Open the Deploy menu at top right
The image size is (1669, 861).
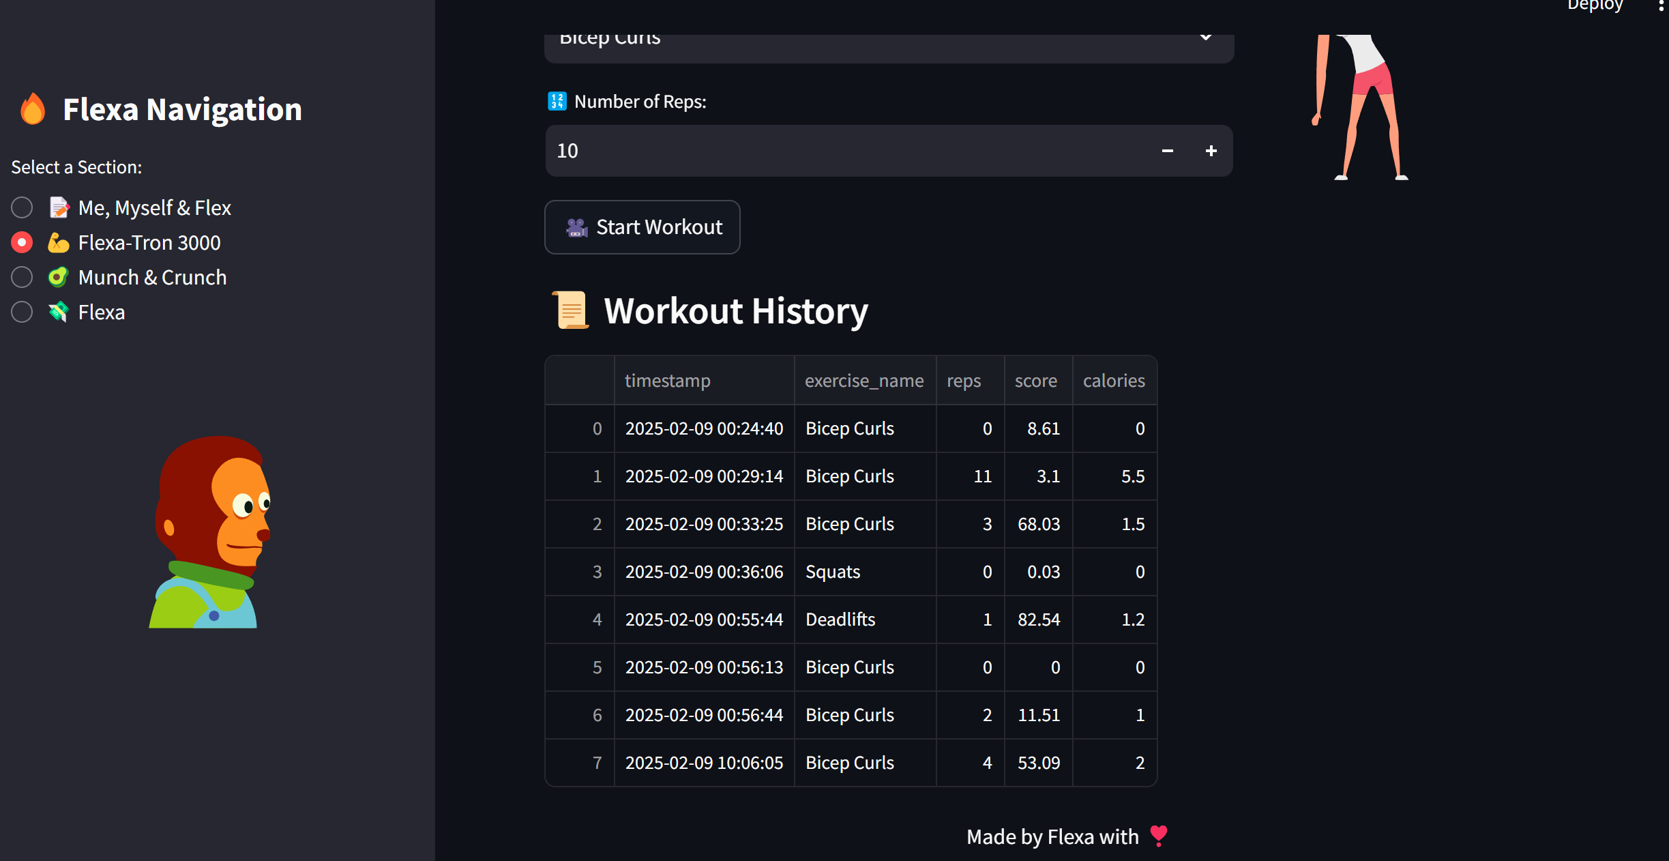click(x=1595, y=5)
